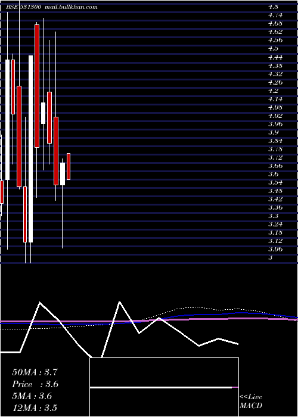
Task: Click the 4.56 price axis label
Action: tap(275, 40)
